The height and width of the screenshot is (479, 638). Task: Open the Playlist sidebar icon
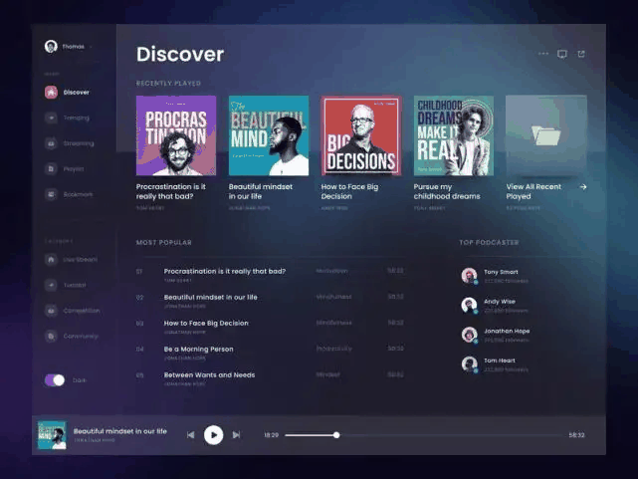point(51,169)
